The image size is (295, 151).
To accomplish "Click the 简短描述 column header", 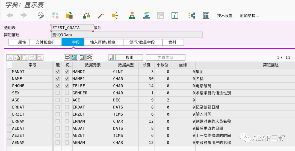I will coord(245,65).
